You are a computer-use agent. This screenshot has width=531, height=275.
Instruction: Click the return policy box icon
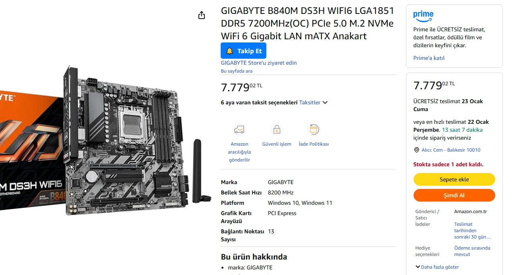point(314,129)
